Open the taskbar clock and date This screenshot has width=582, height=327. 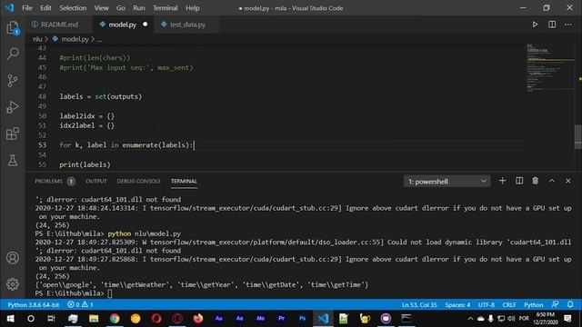[546, 319]
